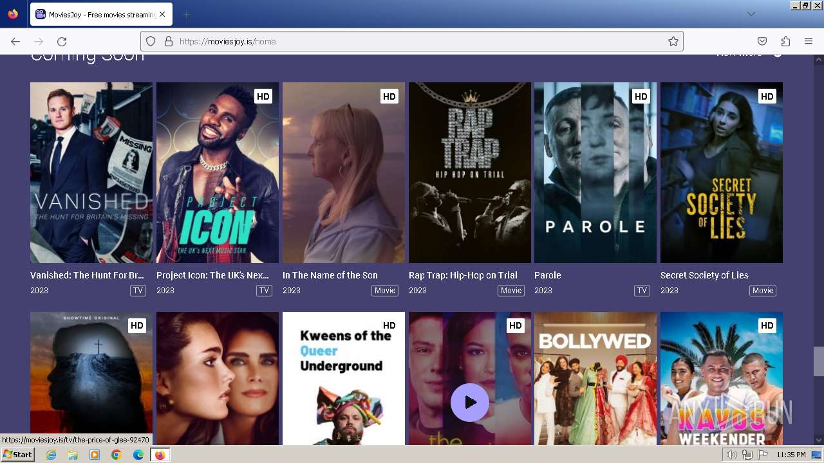Open the network tray icon

(x=747, y=455)
